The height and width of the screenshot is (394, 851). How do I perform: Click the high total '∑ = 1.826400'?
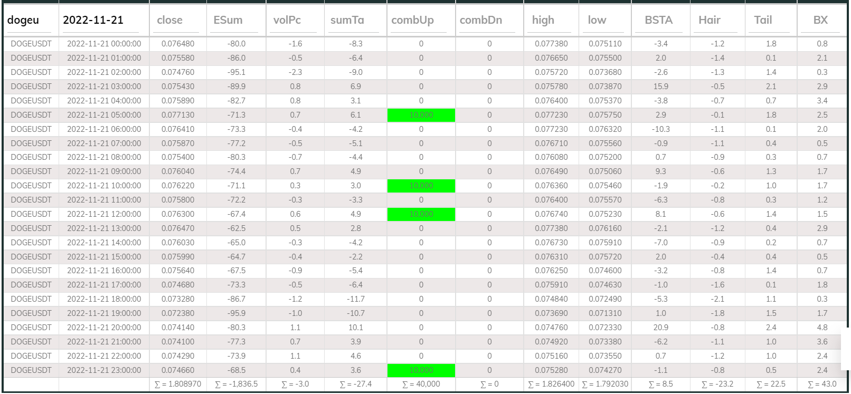[551, 384]
